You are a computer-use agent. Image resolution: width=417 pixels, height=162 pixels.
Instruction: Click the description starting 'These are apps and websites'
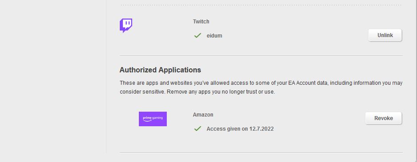pyautogui.click(x=261, y=87)
